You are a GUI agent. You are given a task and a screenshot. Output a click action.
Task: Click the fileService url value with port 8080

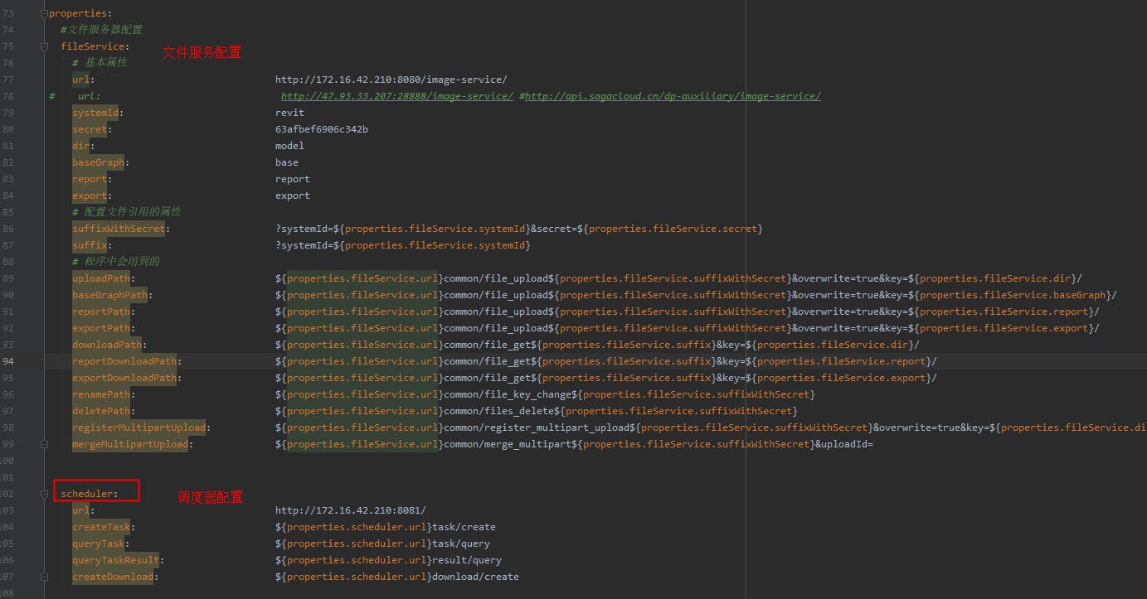point(391,80)
